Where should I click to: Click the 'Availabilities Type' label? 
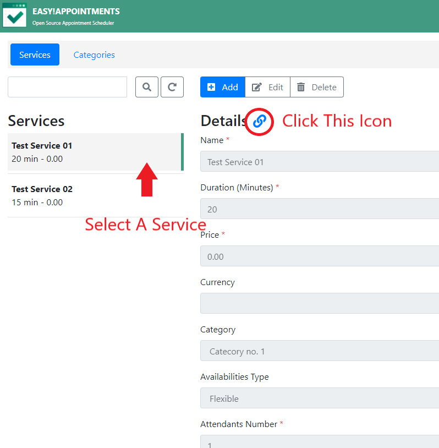coord(234,377)
